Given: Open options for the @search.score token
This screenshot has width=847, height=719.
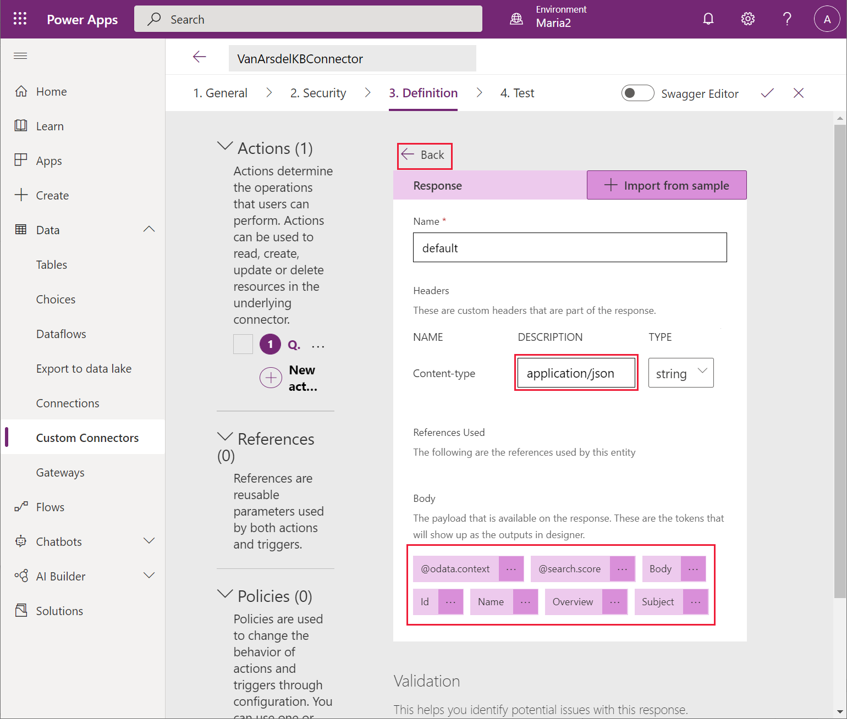Looking at the screenshot, I should click(x=622, y=569).
